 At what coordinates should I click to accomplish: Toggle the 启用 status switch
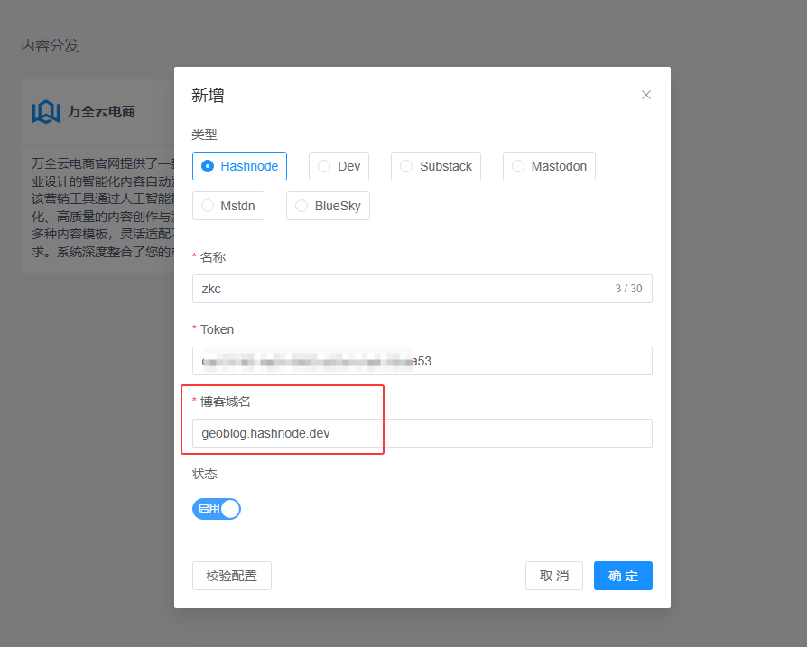217,509
